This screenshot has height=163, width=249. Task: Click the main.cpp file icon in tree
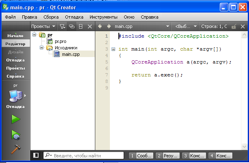tap(57, 54)
